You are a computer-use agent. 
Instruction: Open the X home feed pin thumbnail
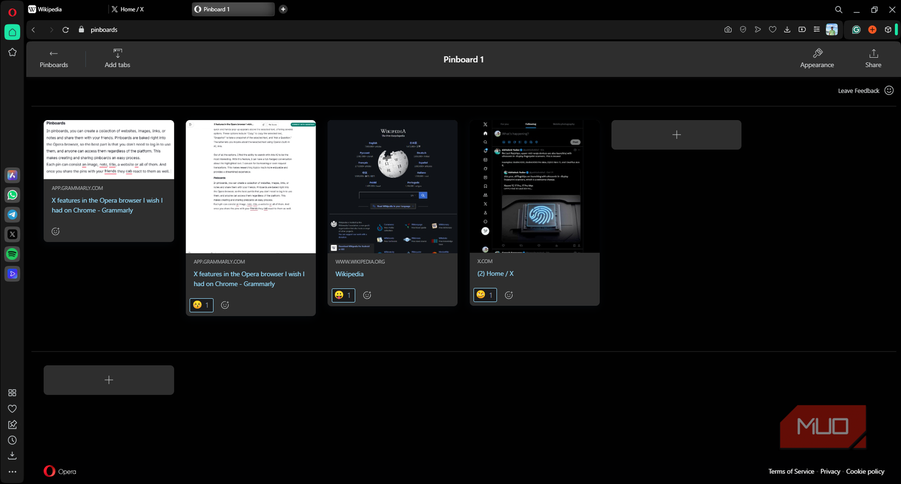click(x=535, y=186)
